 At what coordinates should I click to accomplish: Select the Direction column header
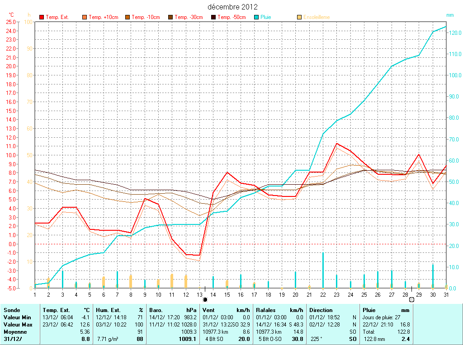tap(321, 310)
